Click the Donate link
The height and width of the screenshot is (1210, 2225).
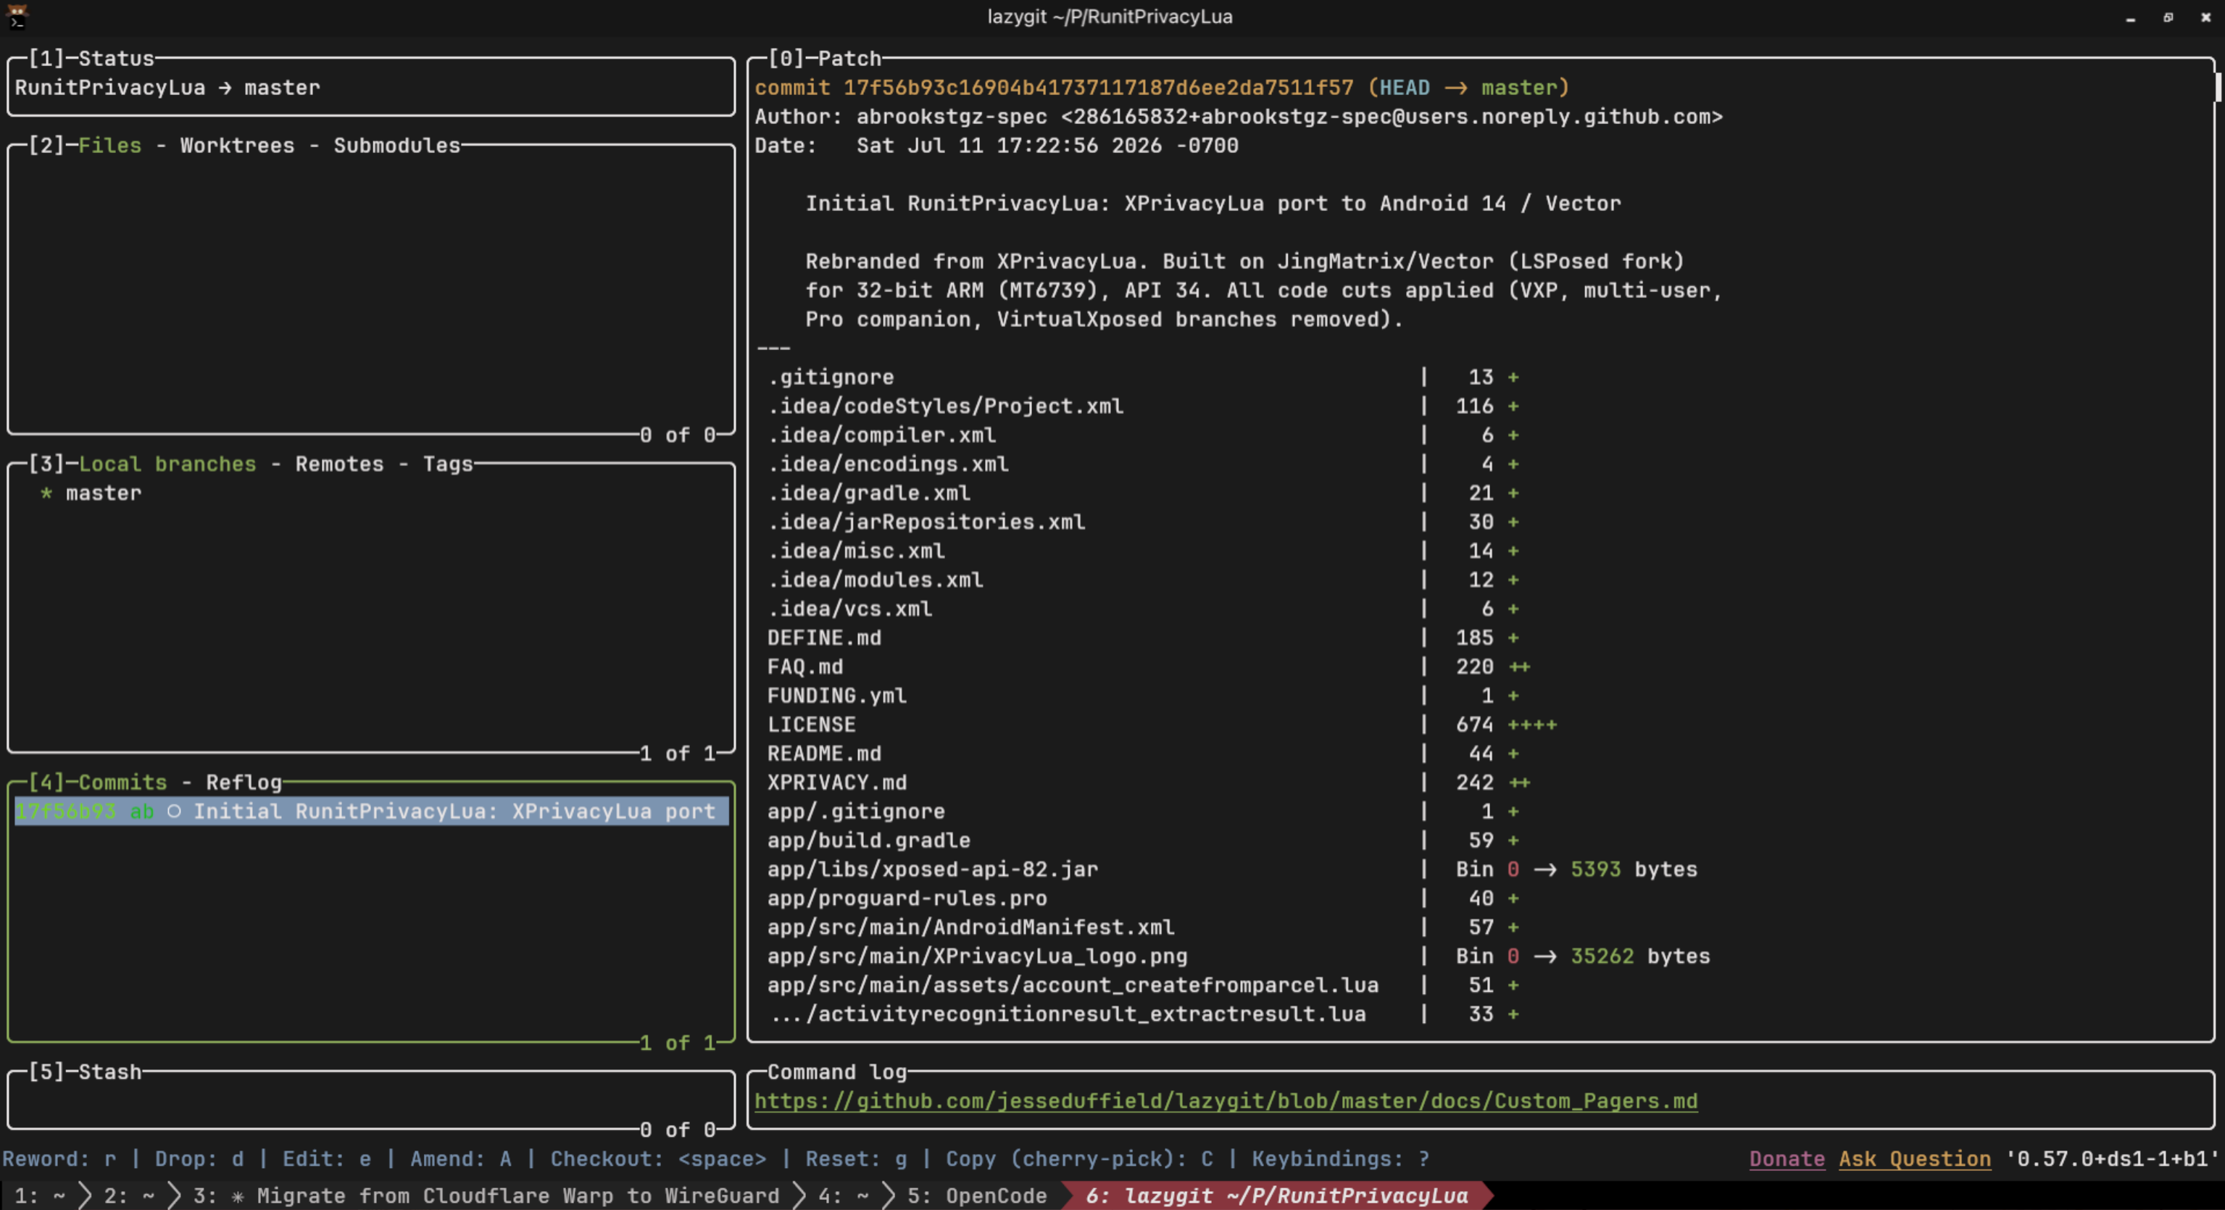coord(1787,1159)
